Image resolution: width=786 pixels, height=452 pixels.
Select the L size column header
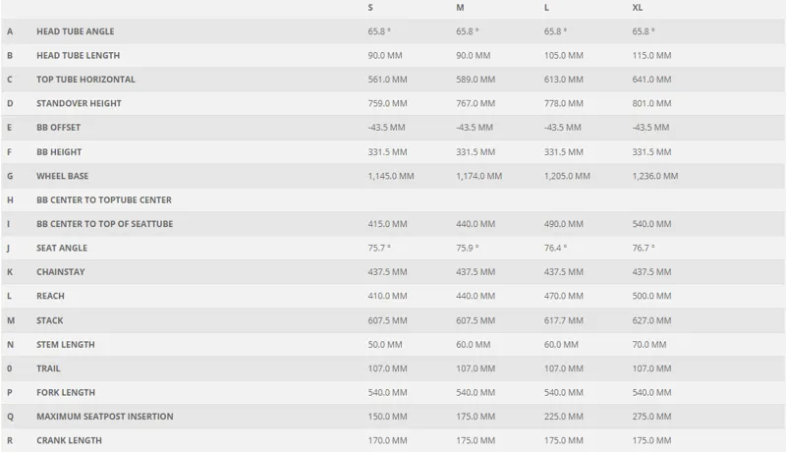pos(547,8)
